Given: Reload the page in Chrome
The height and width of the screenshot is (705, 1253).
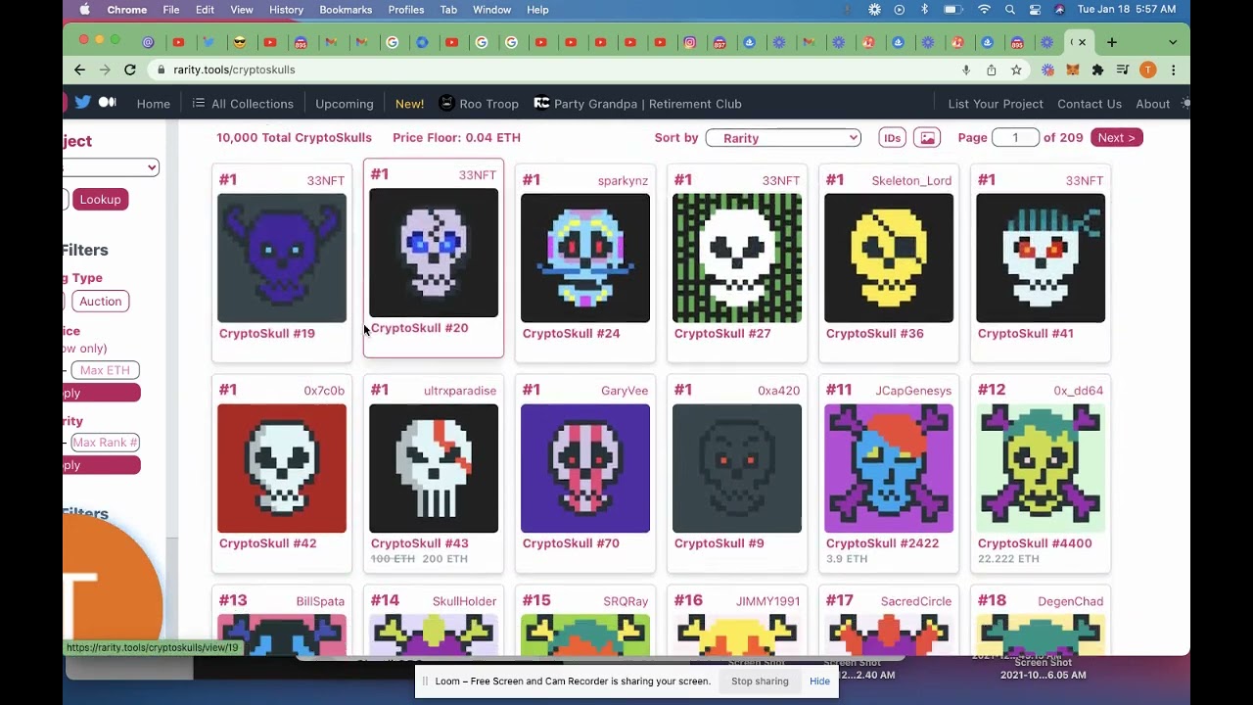Looking at the screenshot, I should pyautogui.click(x=130, y=70).
